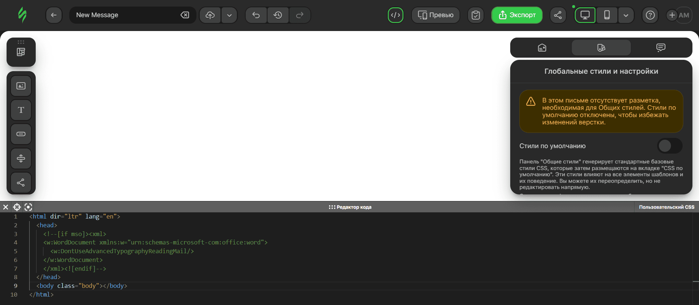Close the code editor panel

point(5,207)
